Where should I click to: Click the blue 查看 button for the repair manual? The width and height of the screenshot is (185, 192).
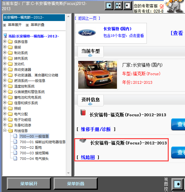[178, 124]
